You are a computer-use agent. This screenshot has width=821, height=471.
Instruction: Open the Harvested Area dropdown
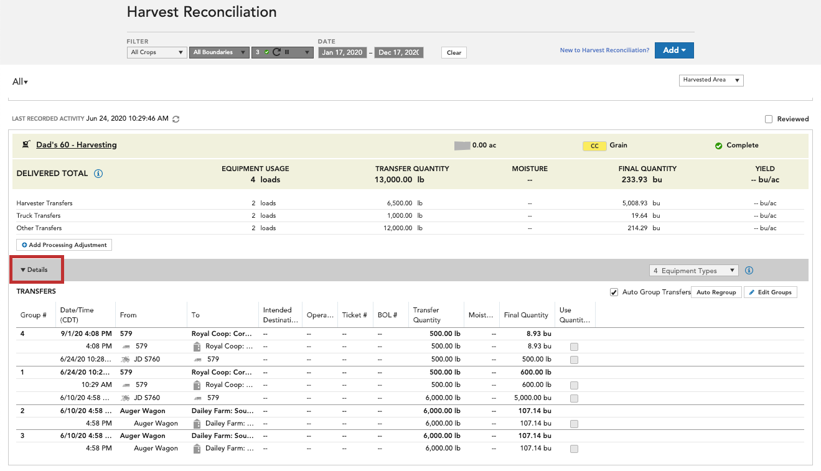pos(711,80)
